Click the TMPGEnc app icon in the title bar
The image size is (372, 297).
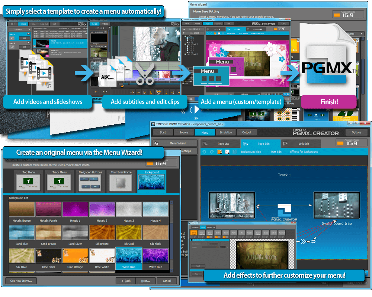coord(153,124)
